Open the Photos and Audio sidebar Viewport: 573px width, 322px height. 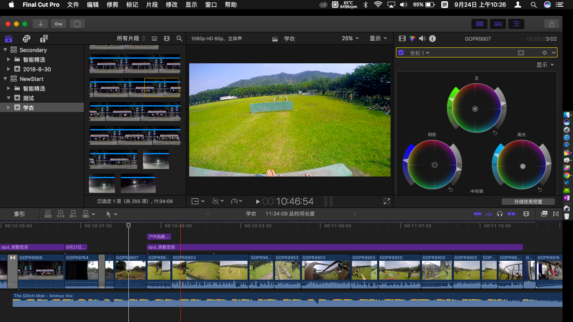26,39
